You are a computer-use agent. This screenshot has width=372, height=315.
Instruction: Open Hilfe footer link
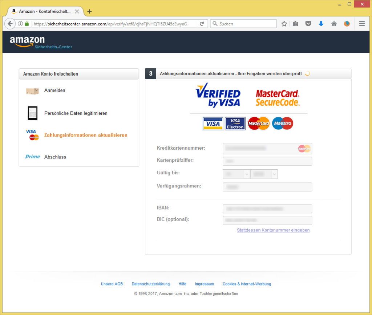coord(182,284)
